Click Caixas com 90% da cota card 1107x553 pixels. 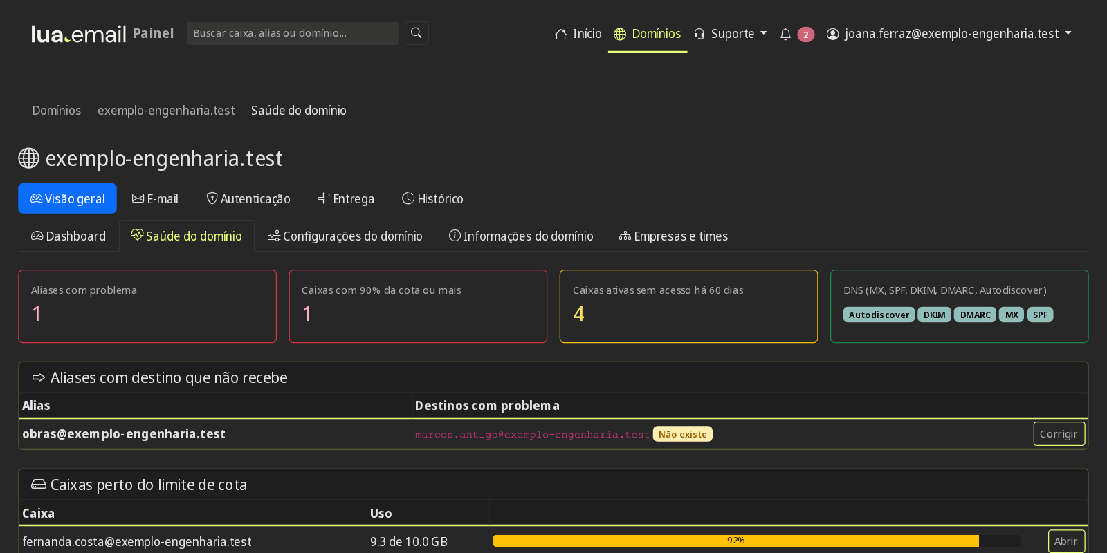point(418,306)
